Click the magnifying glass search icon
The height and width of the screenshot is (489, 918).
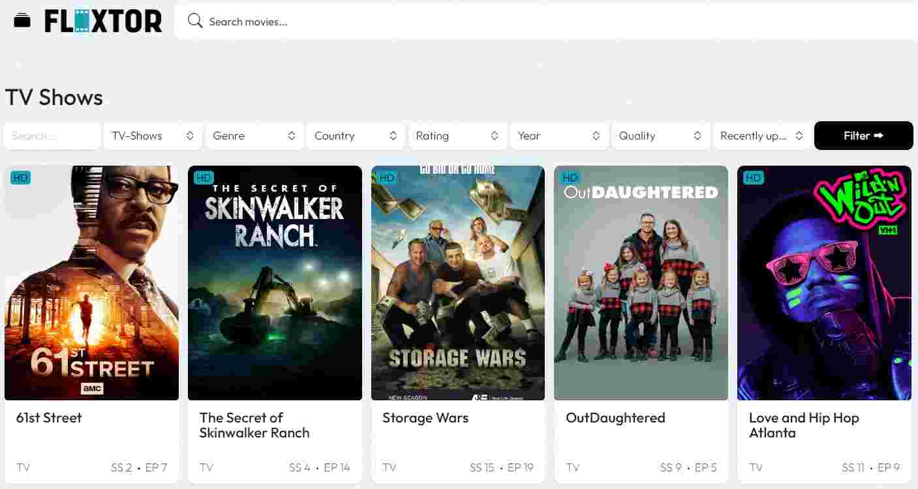pyautogui.click(x=195, y=21)
